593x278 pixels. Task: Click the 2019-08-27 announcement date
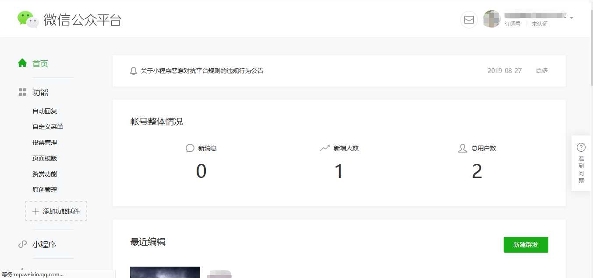click(x=505, y=70)
